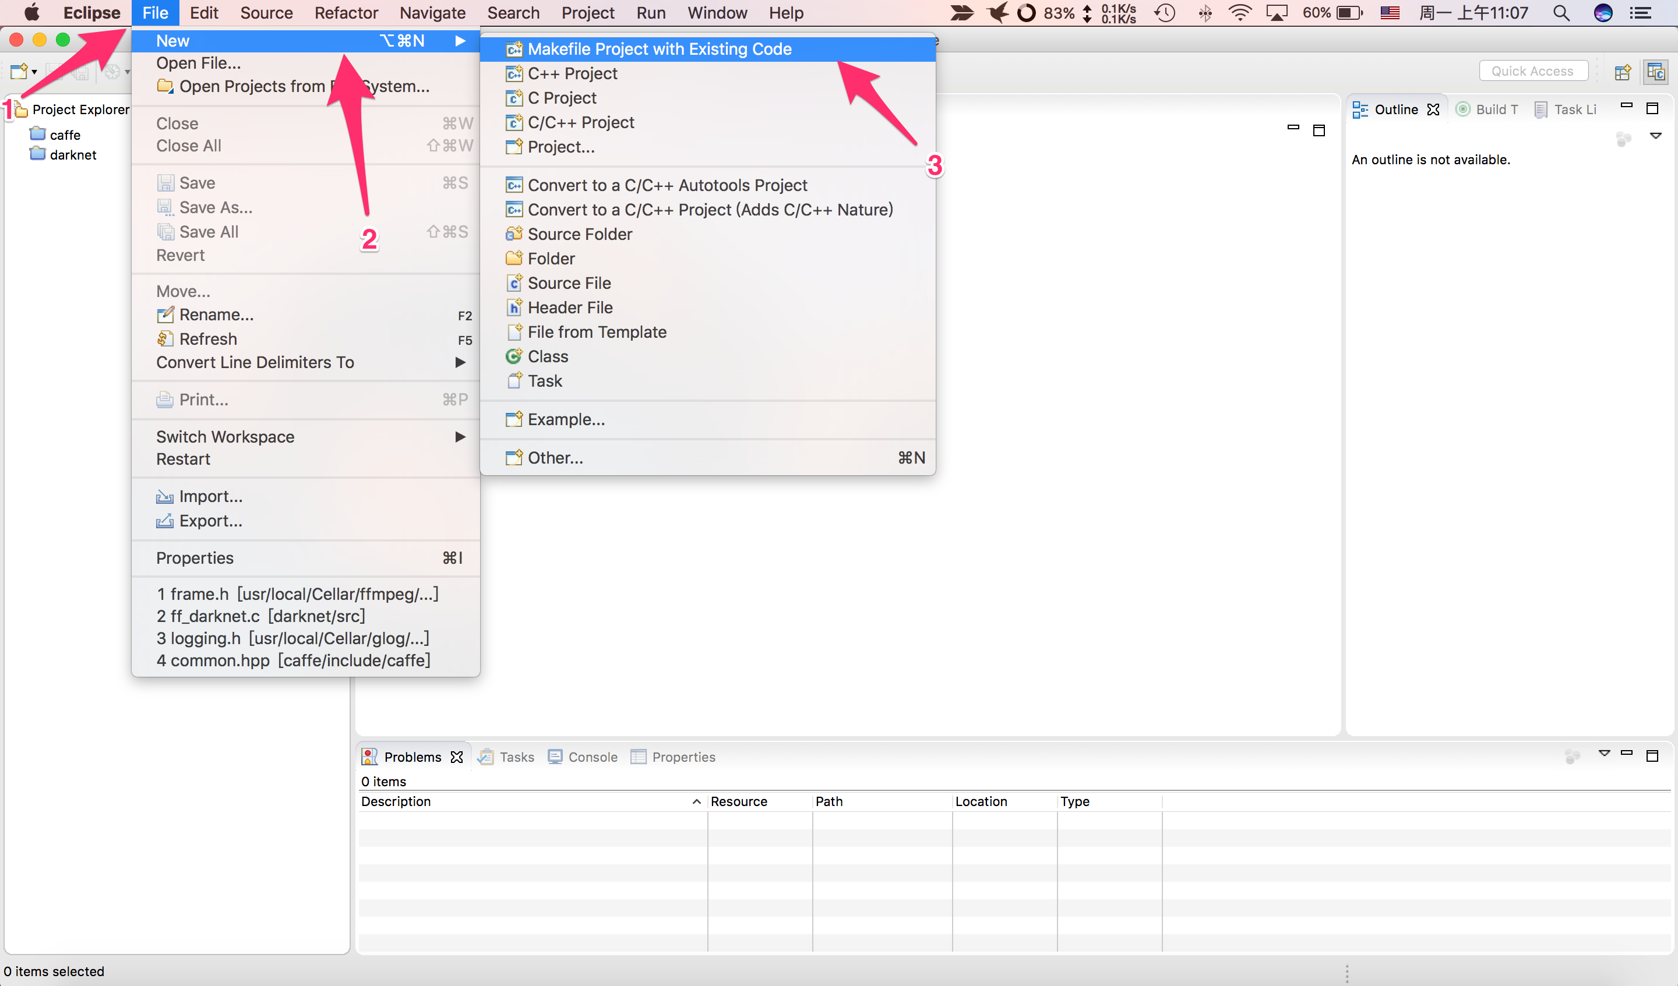Open Export... dialog
Image resolution: width=1678 pixels, height=986 pixels.
click(306, 521)
